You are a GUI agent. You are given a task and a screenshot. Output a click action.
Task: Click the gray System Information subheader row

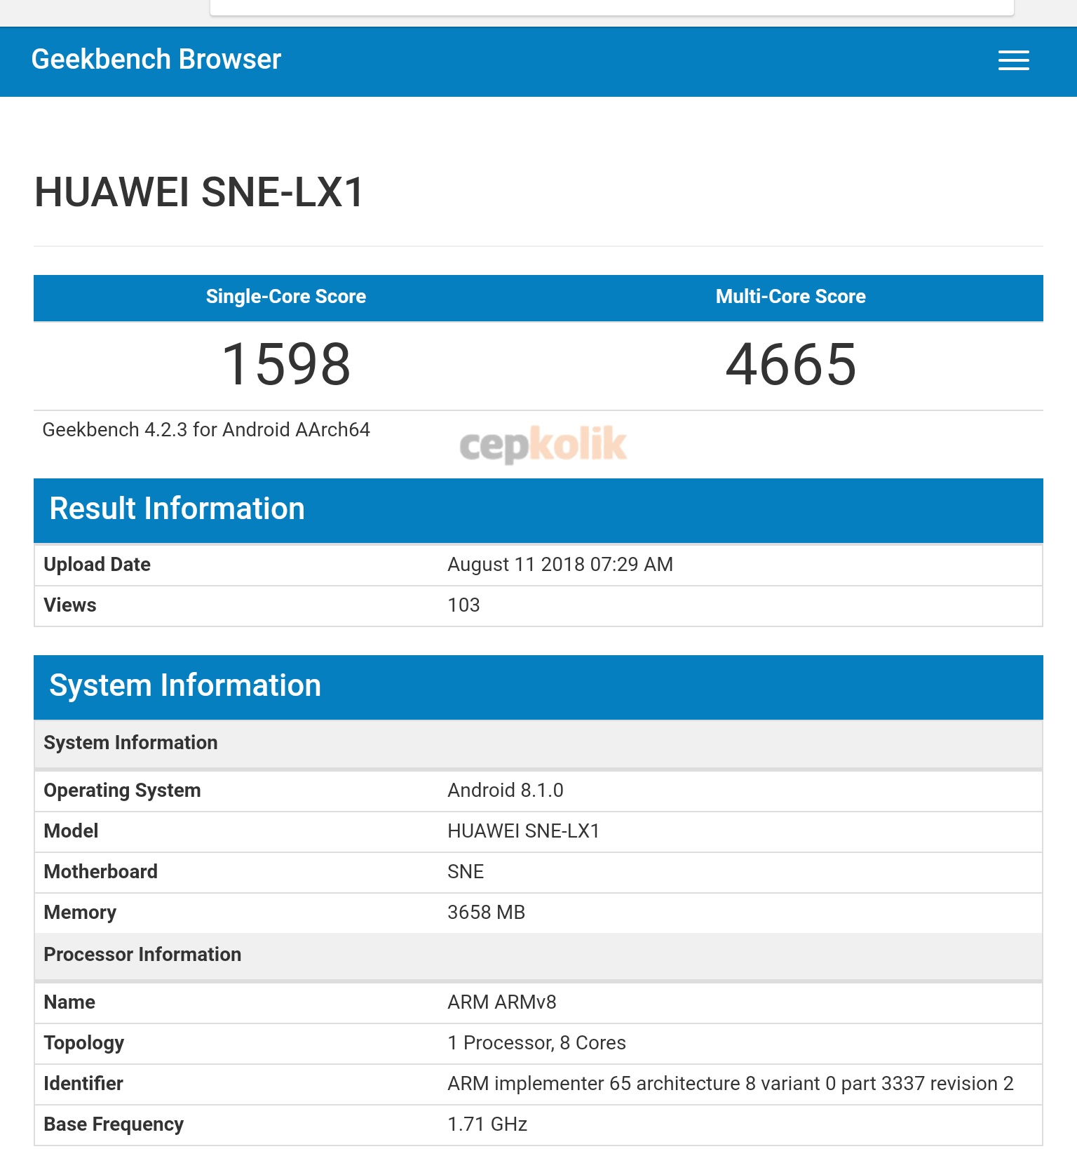click(538, 744)
